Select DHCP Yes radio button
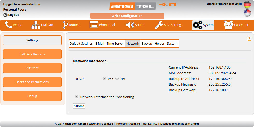Viewport: 255px width, 127px height. [x=104, y=79]
